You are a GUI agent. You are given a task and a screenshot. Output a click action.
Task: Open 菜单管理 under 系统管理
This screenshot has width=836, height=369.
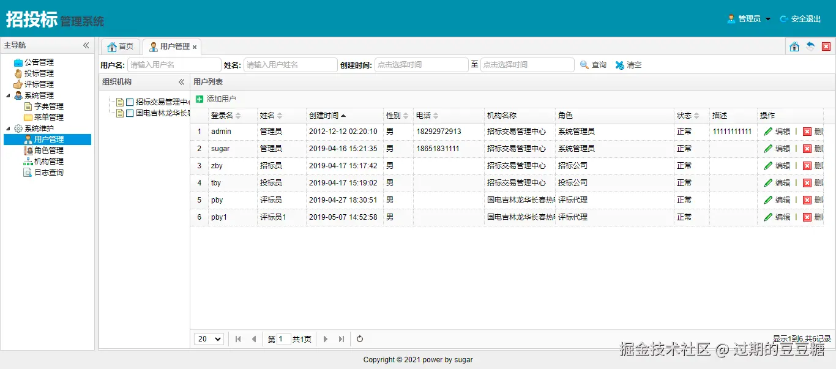[x=49, y=117]
